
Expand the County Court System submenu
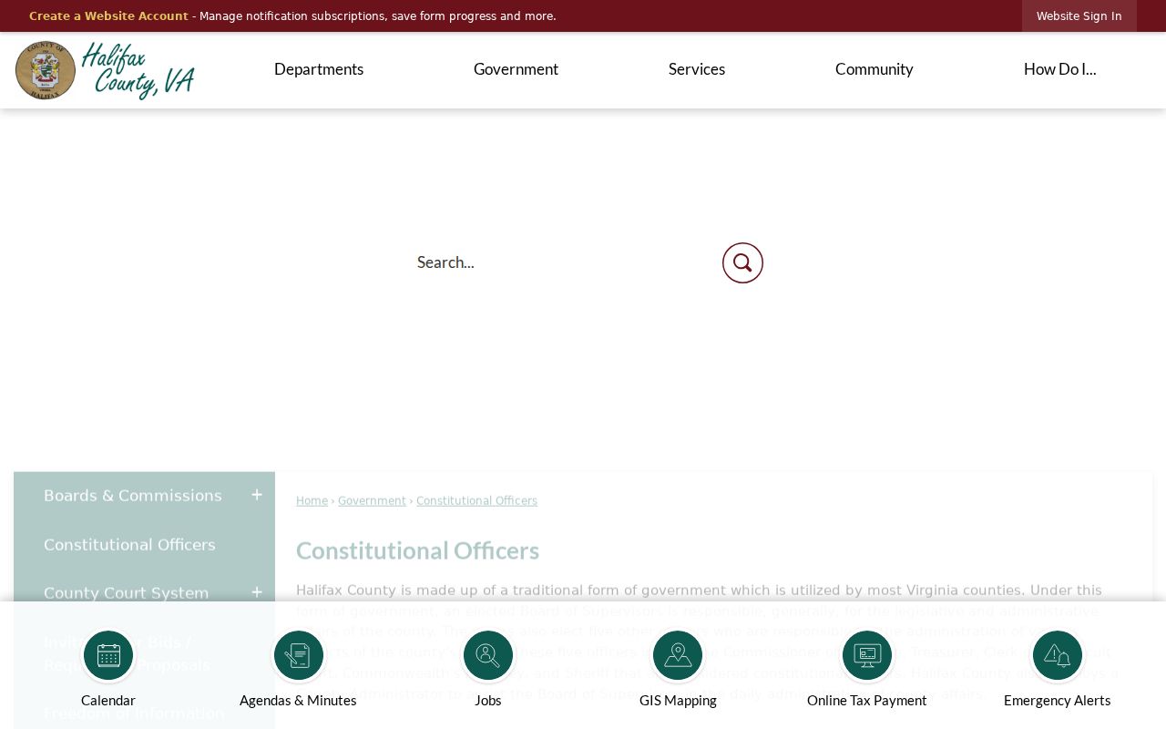point(257,592)
